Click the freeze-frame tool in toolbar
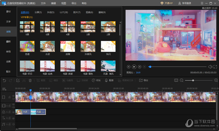 tap(82, 80)
